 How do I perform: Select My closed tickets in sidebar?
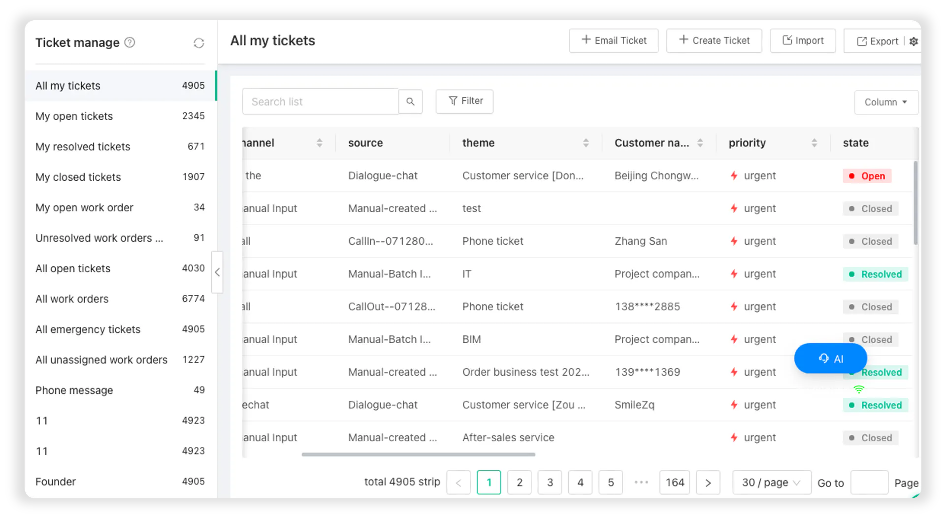120,177
